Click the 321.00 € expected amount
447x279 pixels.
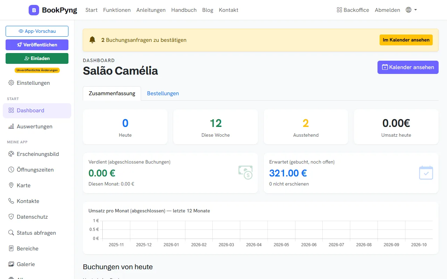click(288, 173)
